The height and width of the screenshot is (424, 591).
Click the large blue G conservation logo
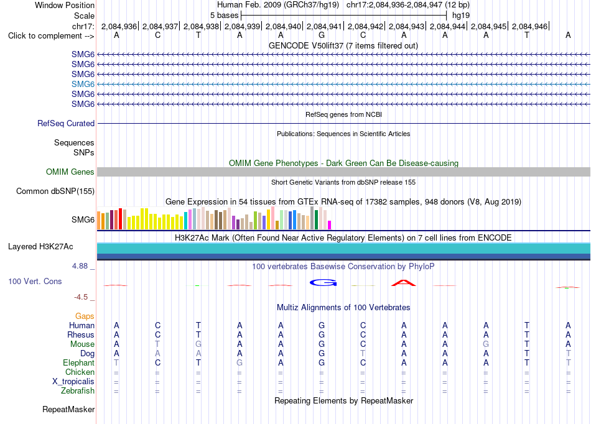(323, 282)
